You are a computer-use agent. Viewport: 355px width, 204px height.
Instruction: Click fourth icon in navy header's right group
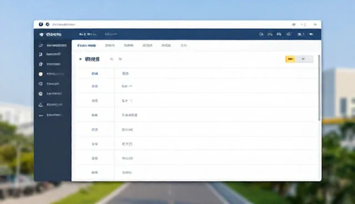tap(289, 34)
